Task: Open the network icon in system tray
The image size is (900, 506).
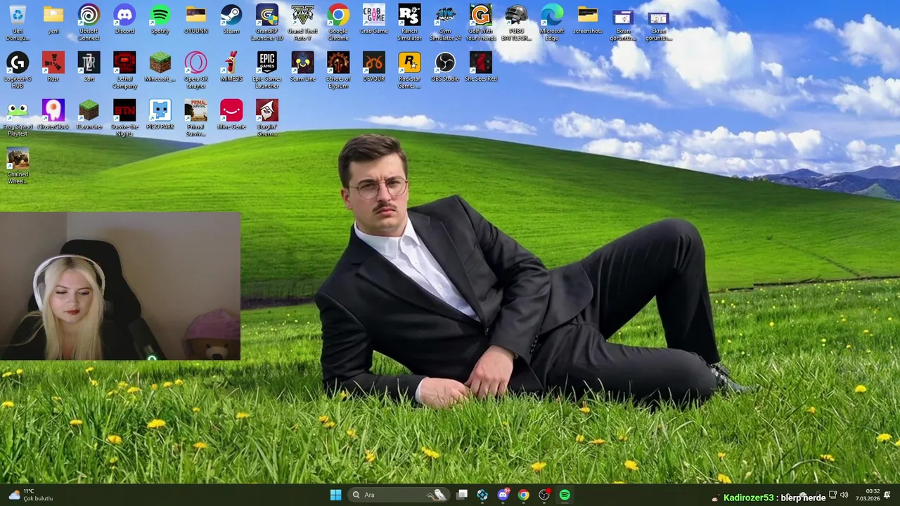Action: [x=832, y=495]
